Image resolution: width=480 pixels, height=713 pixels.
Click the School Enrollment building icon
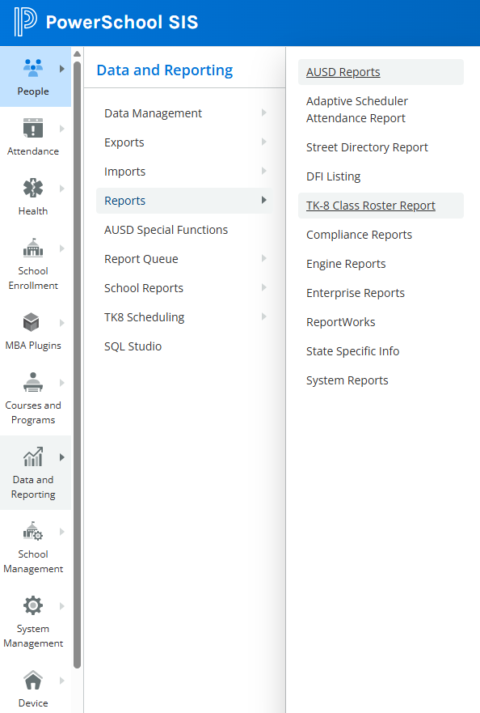(x=33, y=248)
